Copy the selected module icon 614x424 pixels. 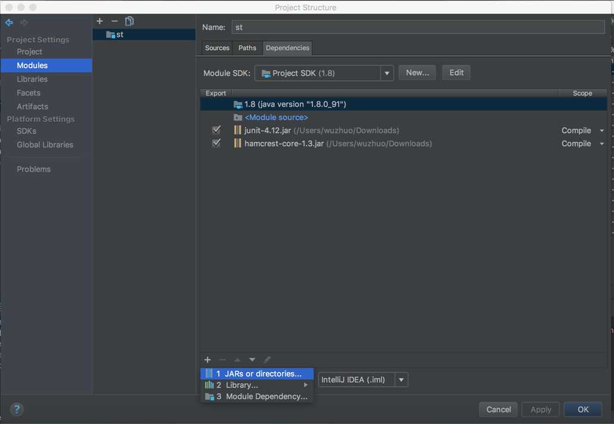[x=129, y=21]
